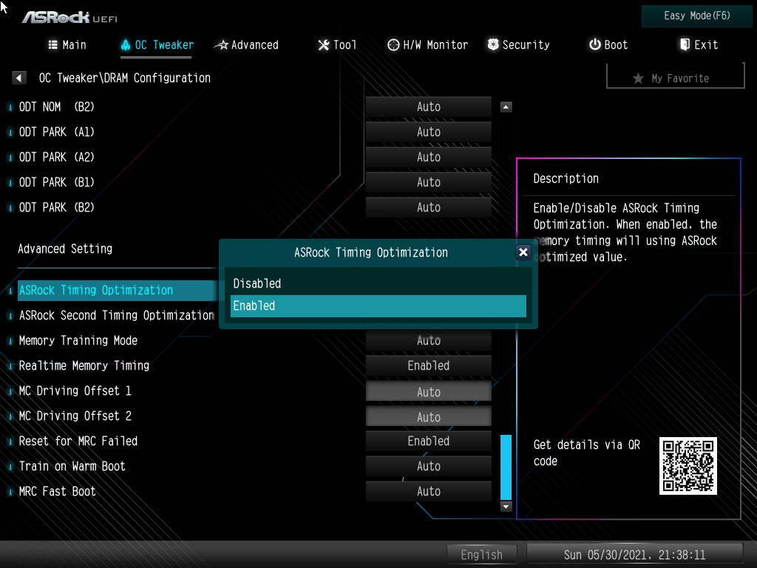
Task: Open H/W Monitor tab
Action: pyautogui.click(x=428, y=45)
